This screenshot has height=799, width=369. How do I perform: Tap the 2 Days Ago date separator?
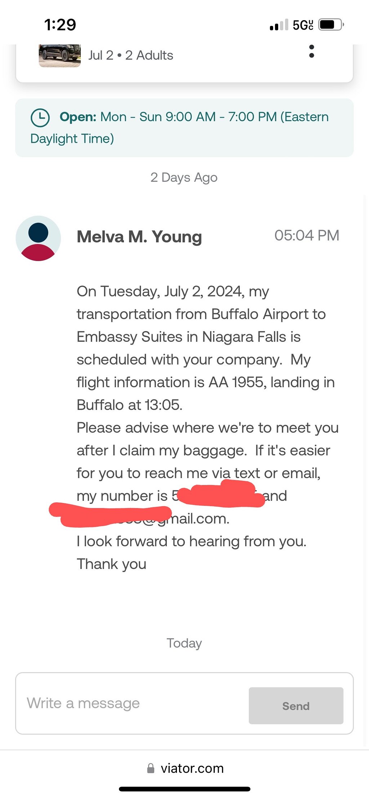click(184, 177)
